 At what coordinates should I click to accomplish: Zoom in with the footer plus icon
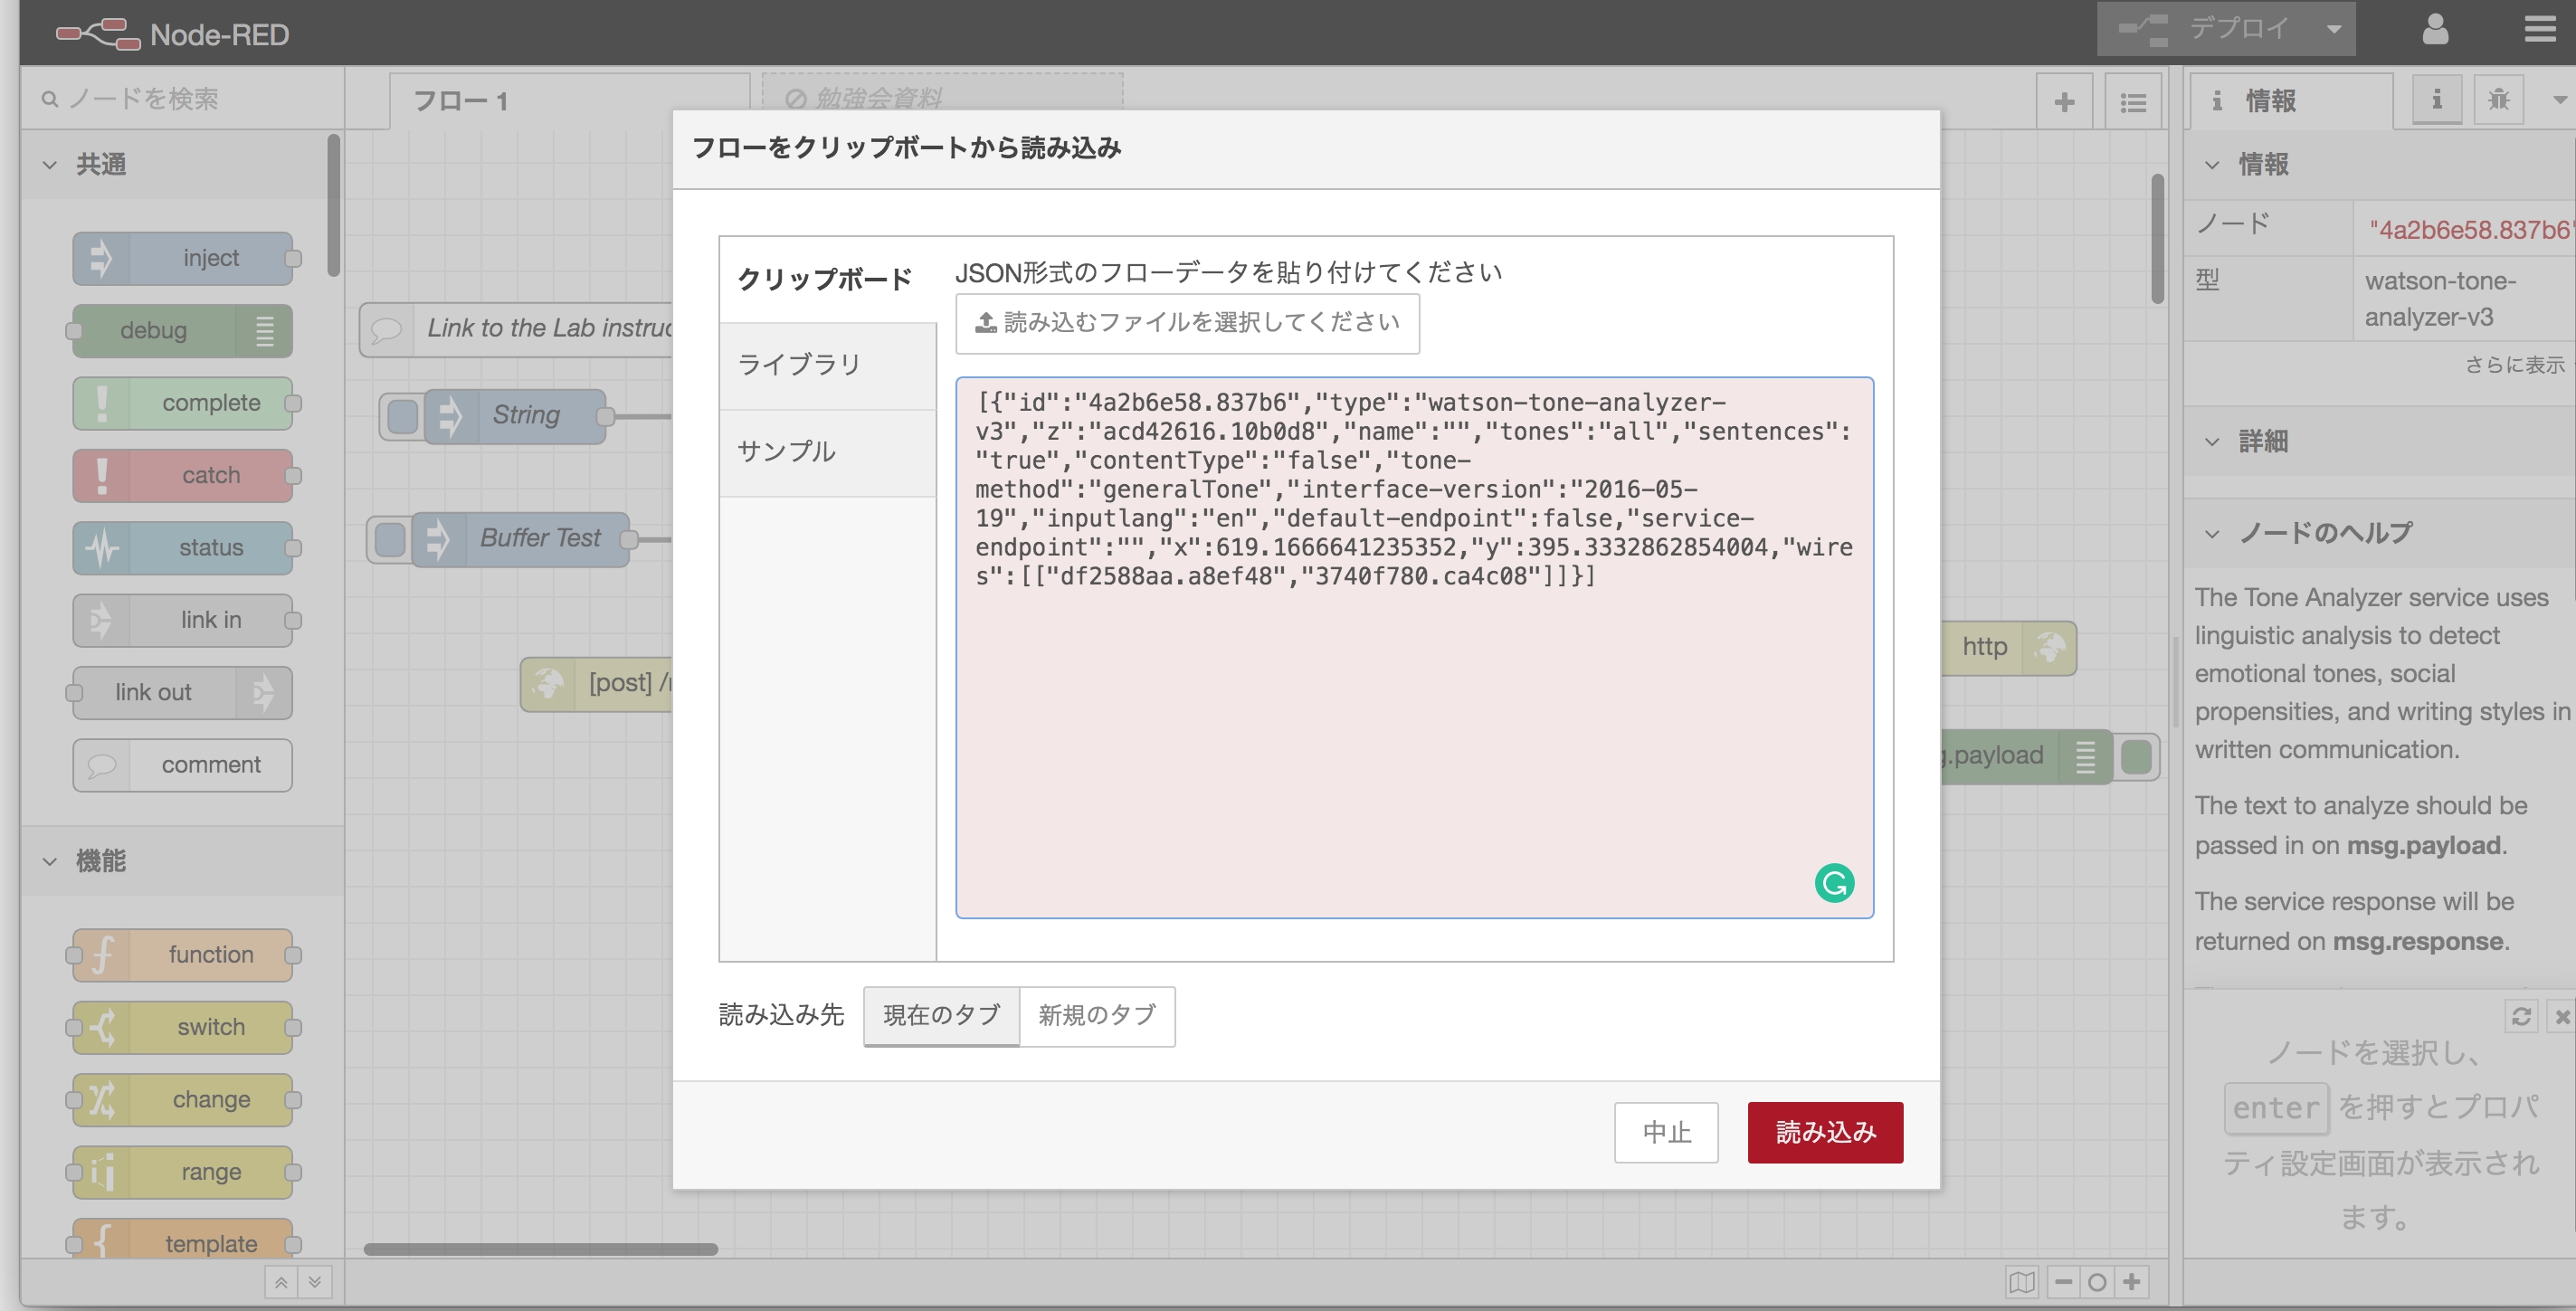(x=2131, y=1281)
